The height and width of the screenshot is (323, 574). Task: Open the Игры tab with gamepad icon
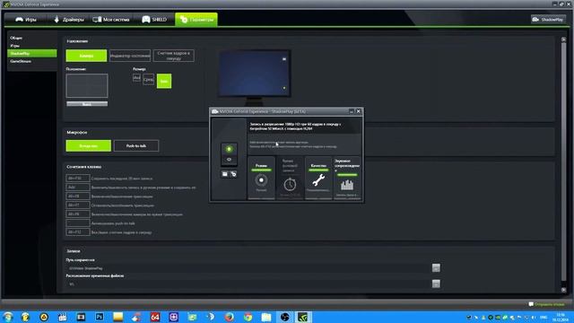click(x=26, y=20)
